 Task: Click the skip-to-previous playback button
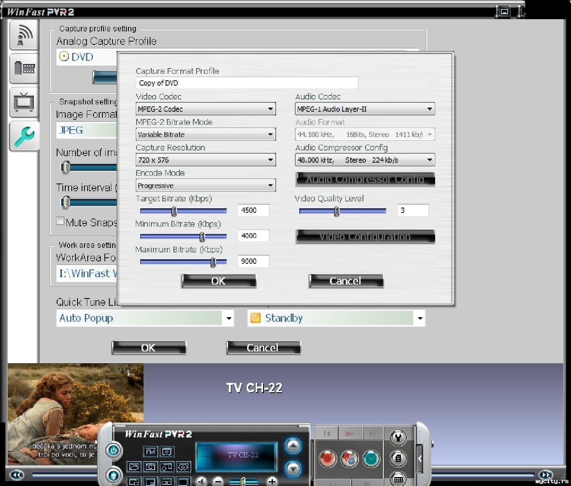(x=327, y=433)
